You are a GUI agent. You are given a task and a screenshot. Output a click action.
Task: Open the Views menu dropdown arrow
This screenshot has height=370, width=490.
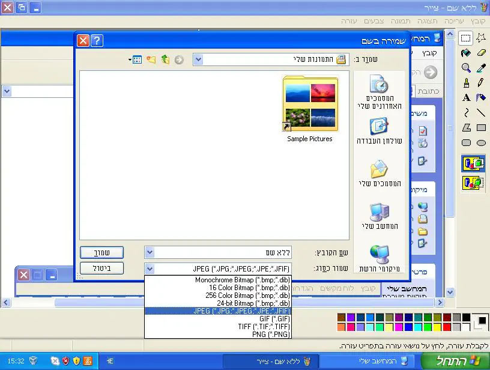point(130,60)
